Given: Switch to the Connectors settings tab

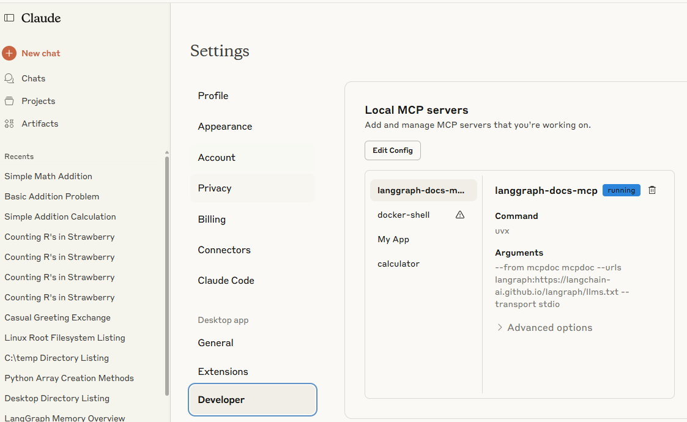Looking at the screenshot, I should click(224, 250).
